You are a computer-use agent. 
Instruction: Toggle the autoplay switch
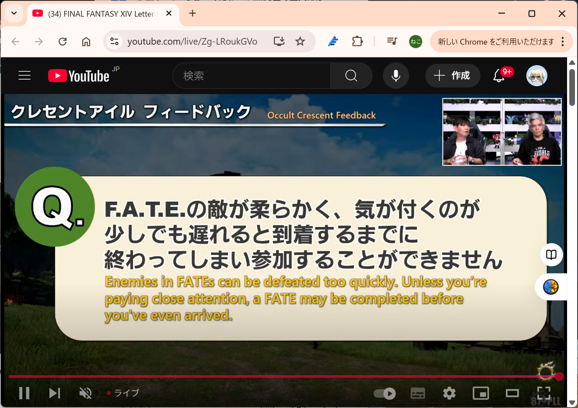pyautogui.click(x=385, y=394)
